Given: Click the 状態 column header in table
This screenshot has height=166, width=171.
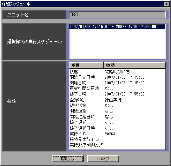Looking at the screenshot, I should click(134, 65).
